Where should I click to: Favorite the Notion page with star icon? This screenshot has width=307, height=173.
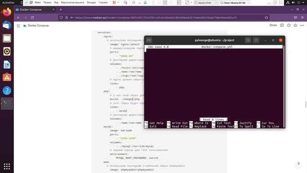(x=295, y=25)
